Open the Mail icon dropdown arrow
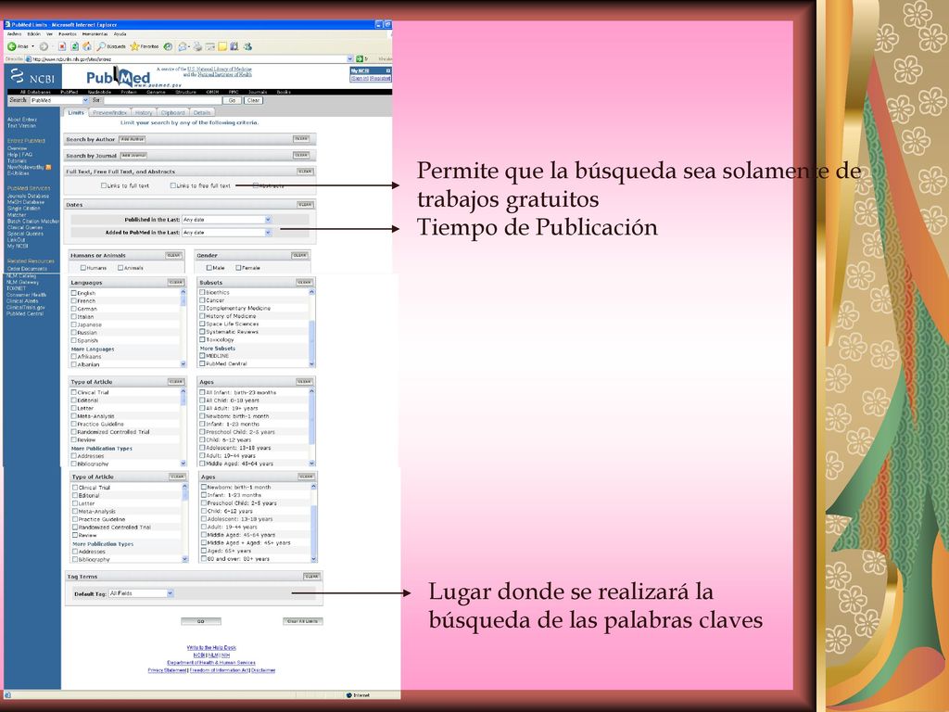Image resolution: width=949 pixels, height=712 pixels. (x=189, y=46)
